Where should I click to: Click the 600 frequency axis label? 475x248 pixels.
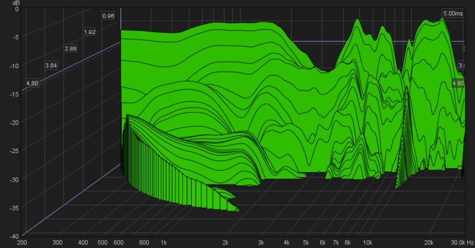(x=118, y=243)
